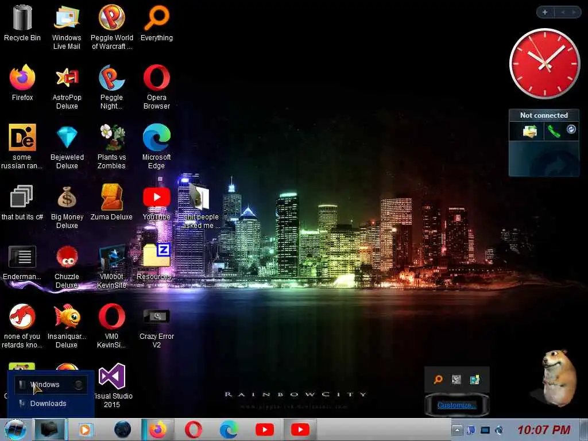588x441 pixels.
Task: Select Windows in the jump list popup
Action: 51,385
